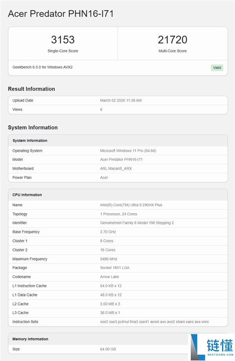Viewport: 235px width, 361px height.
Task: Click the Power Plan row label
Action: (22, 178)
